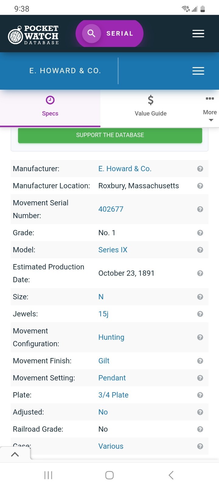
Task: Open the 3/4 Plate link
Action: point(113,395)
